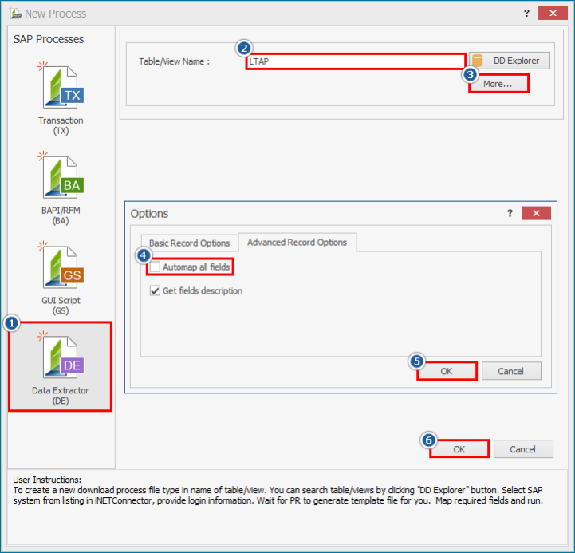Click the New Process window help icon

pos(526,14)
